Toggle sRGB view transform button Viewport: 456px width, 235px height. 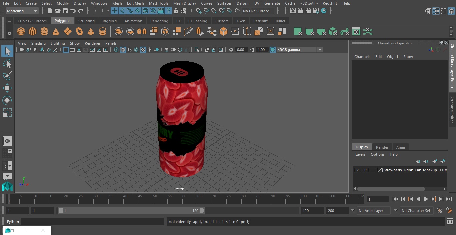(x=273, y=50)
